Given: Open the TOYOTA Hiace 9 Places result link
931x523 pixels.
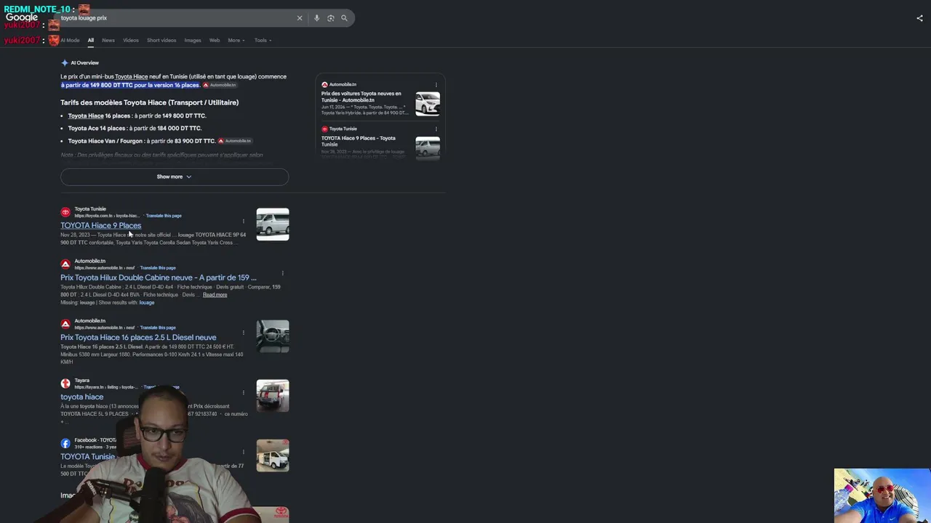Looking at the screenshot, I should point(101,226).
